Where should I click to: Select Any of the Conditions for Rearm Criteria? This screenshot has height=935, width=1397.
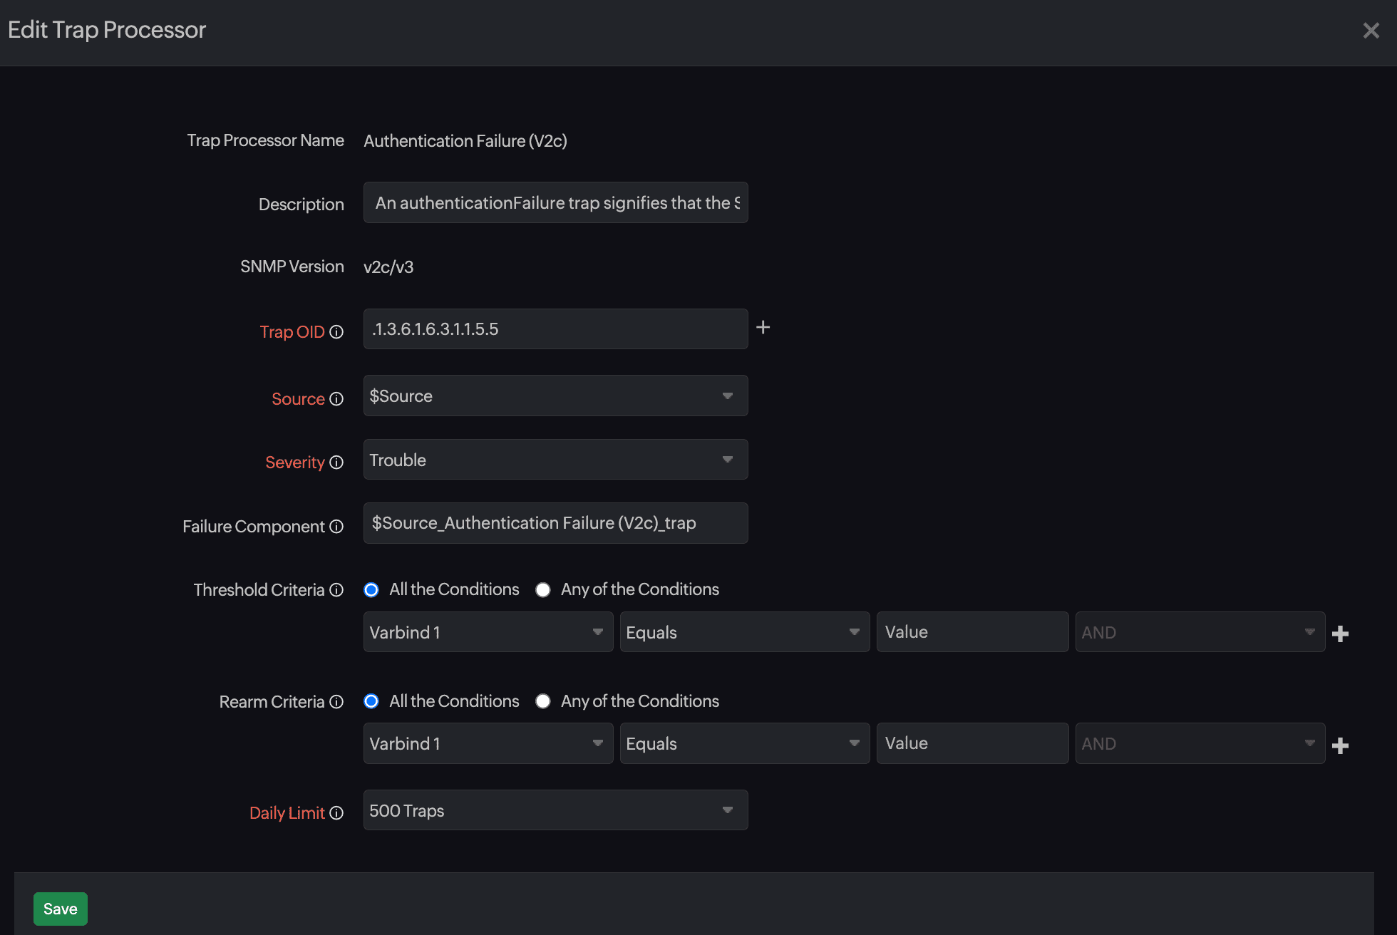(543, 701)
